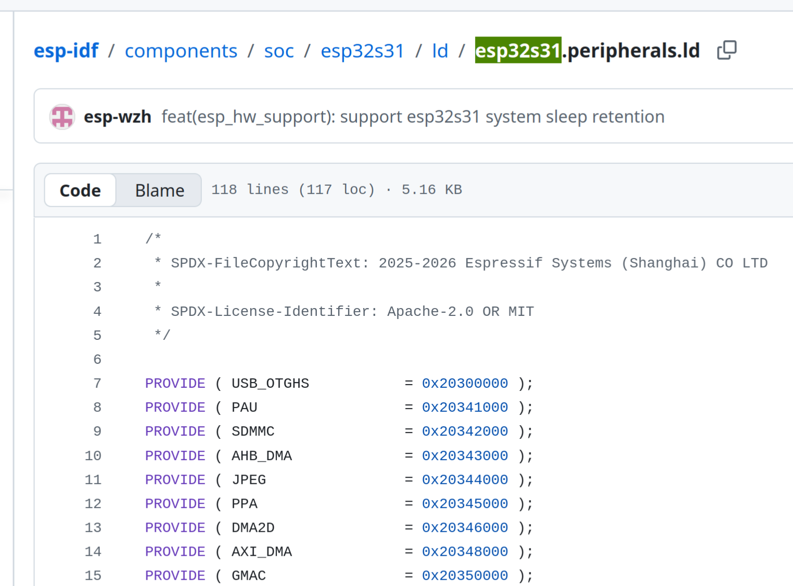793x586 pixels.
Task: Click the esp32s31.peripherals.ld file name
Action: [x=587, y=51]
